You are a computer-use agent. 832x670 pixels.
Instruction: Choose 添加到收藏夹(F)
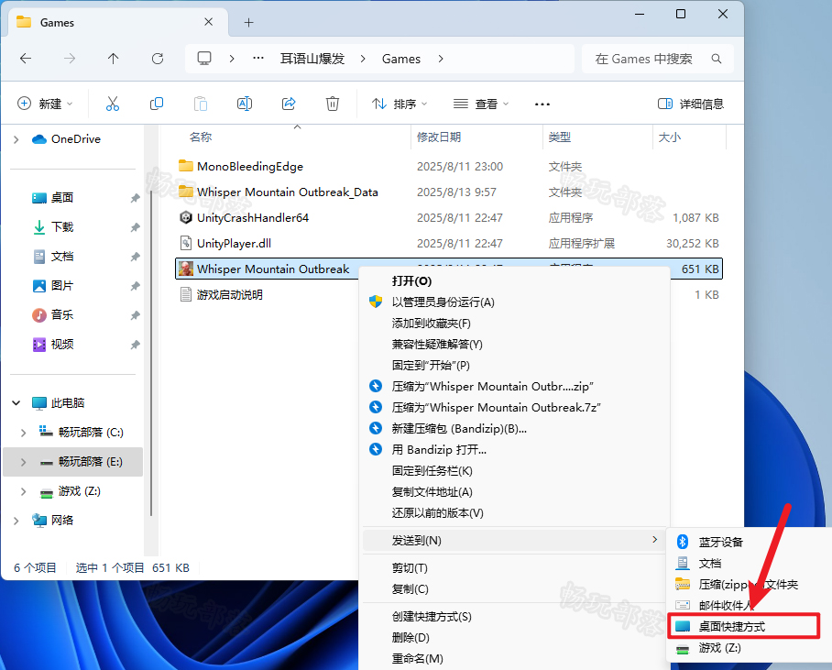pos(514,324)
